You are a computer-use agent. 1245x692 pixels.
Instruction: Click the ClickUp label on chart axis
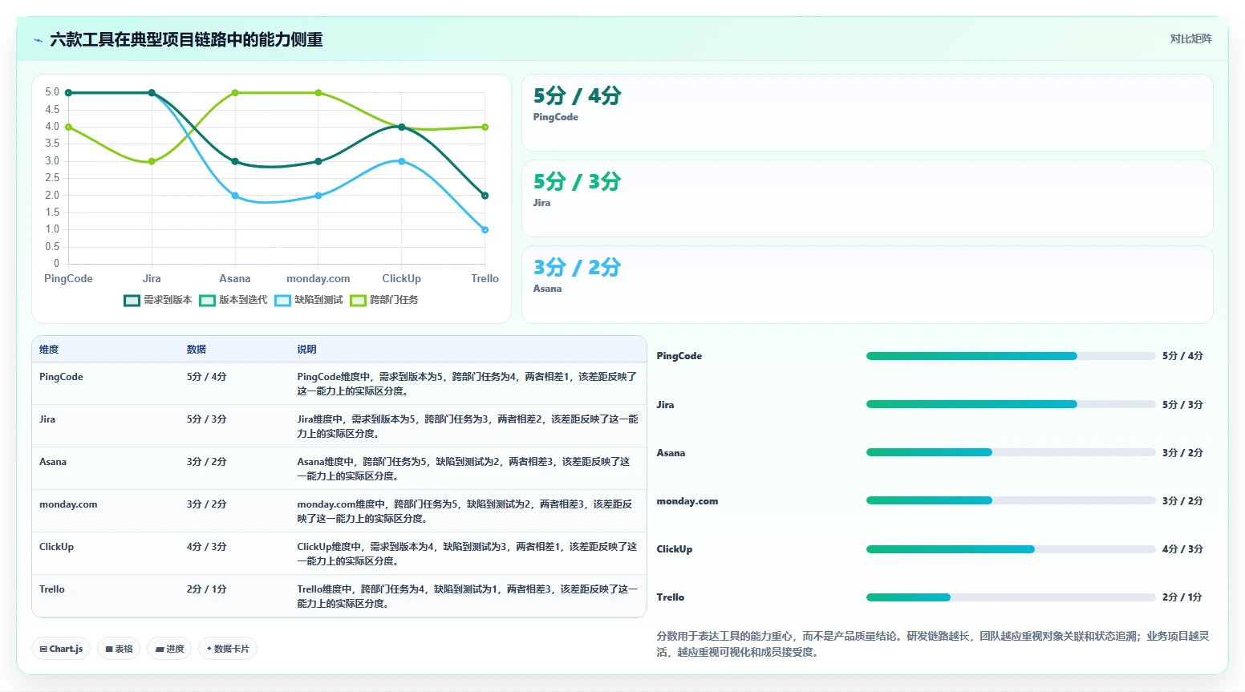[x=402, y=279]
